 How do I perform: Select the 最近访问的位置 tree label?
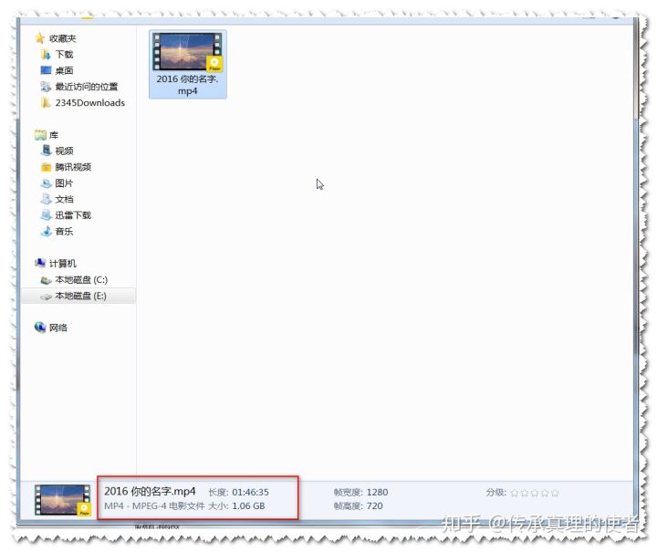(x=87, y=87)
